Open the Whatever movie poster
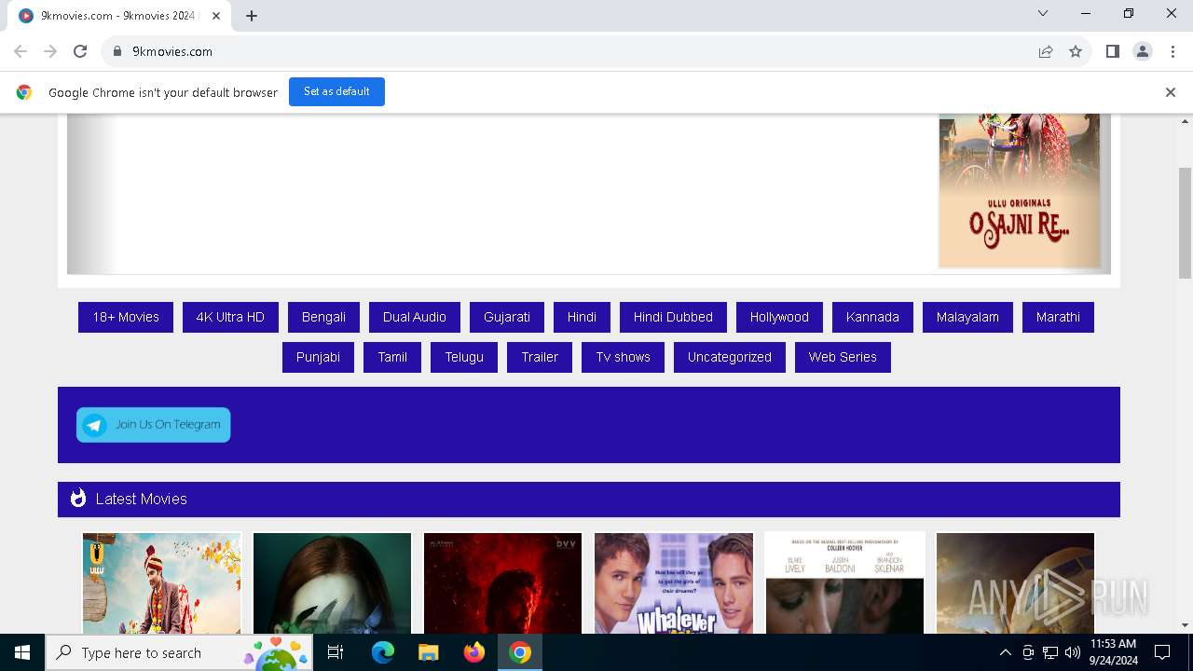Viewport: 1193px width, 671px height. click(x=673, y=582)
